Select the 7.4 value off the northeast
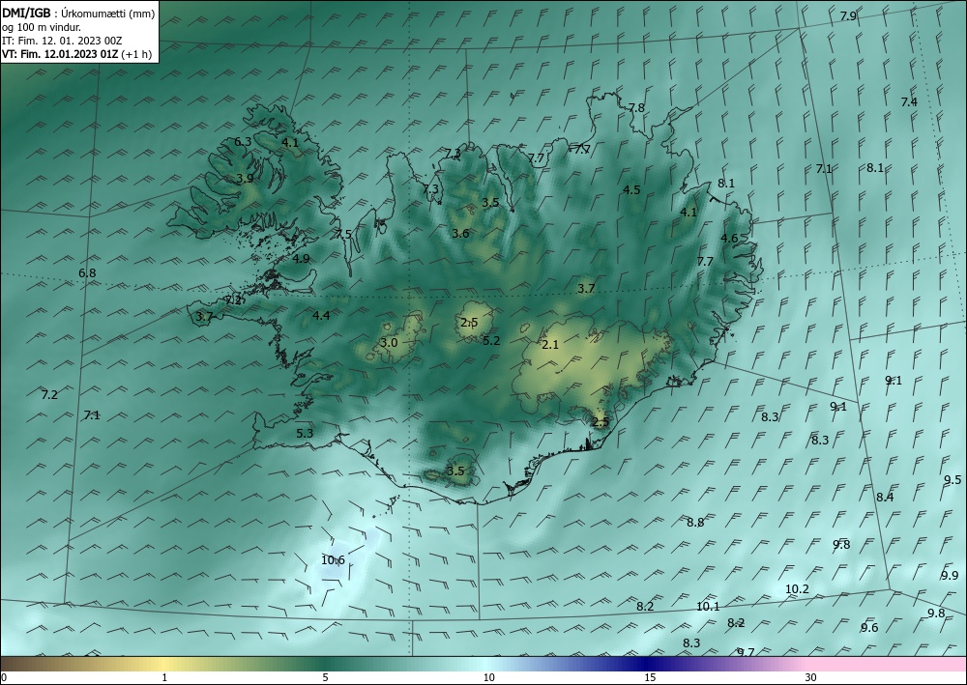 (x=909, y=102)
